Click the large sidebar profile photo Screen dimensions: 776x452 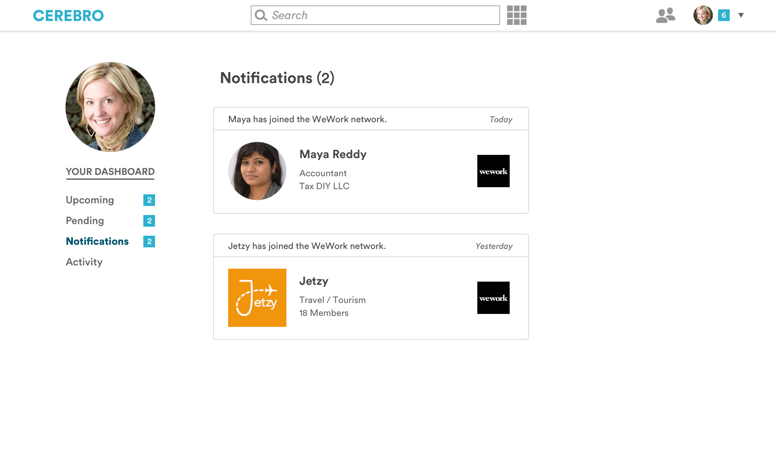[x=110, y=107]
